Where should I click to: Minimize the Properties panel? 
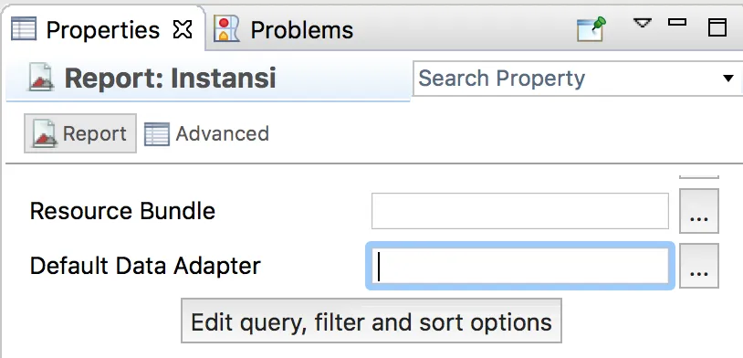tap(677, 22)
